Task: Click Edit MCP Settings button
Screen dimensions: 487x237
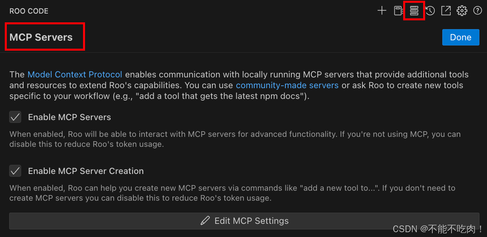Action: (x=244, y=221)
